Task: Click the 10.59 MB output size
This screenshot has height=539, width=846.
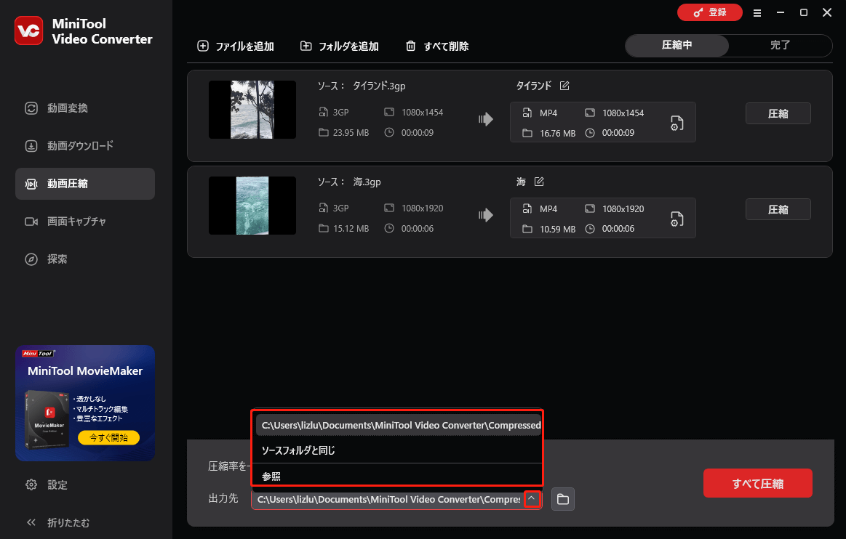Action: pyautogui.click(x=557, y=229)
